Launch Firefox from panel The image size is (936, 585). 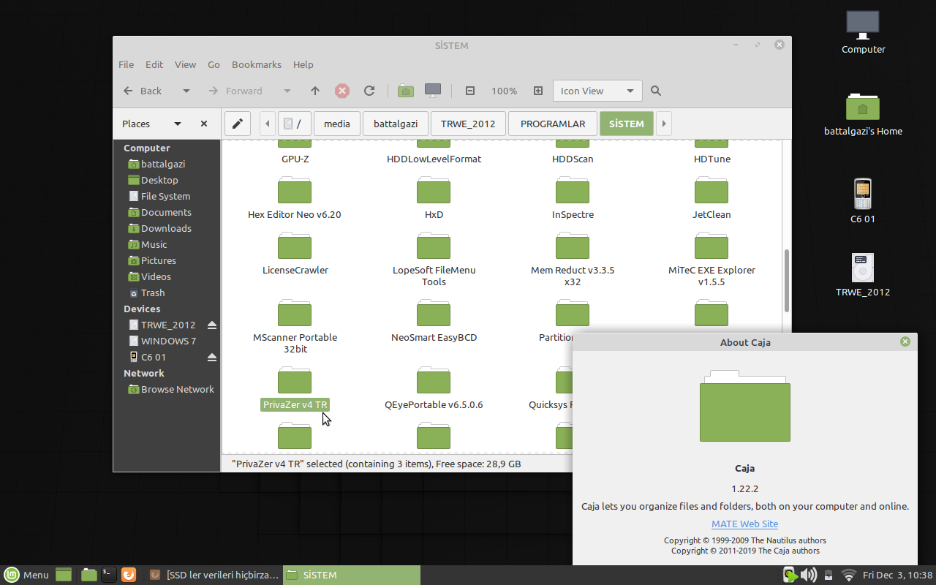click(128, 575)
